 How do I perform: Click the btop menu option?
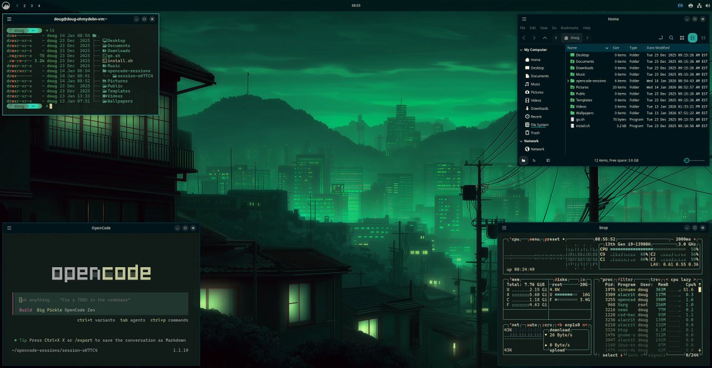point(534,239)
